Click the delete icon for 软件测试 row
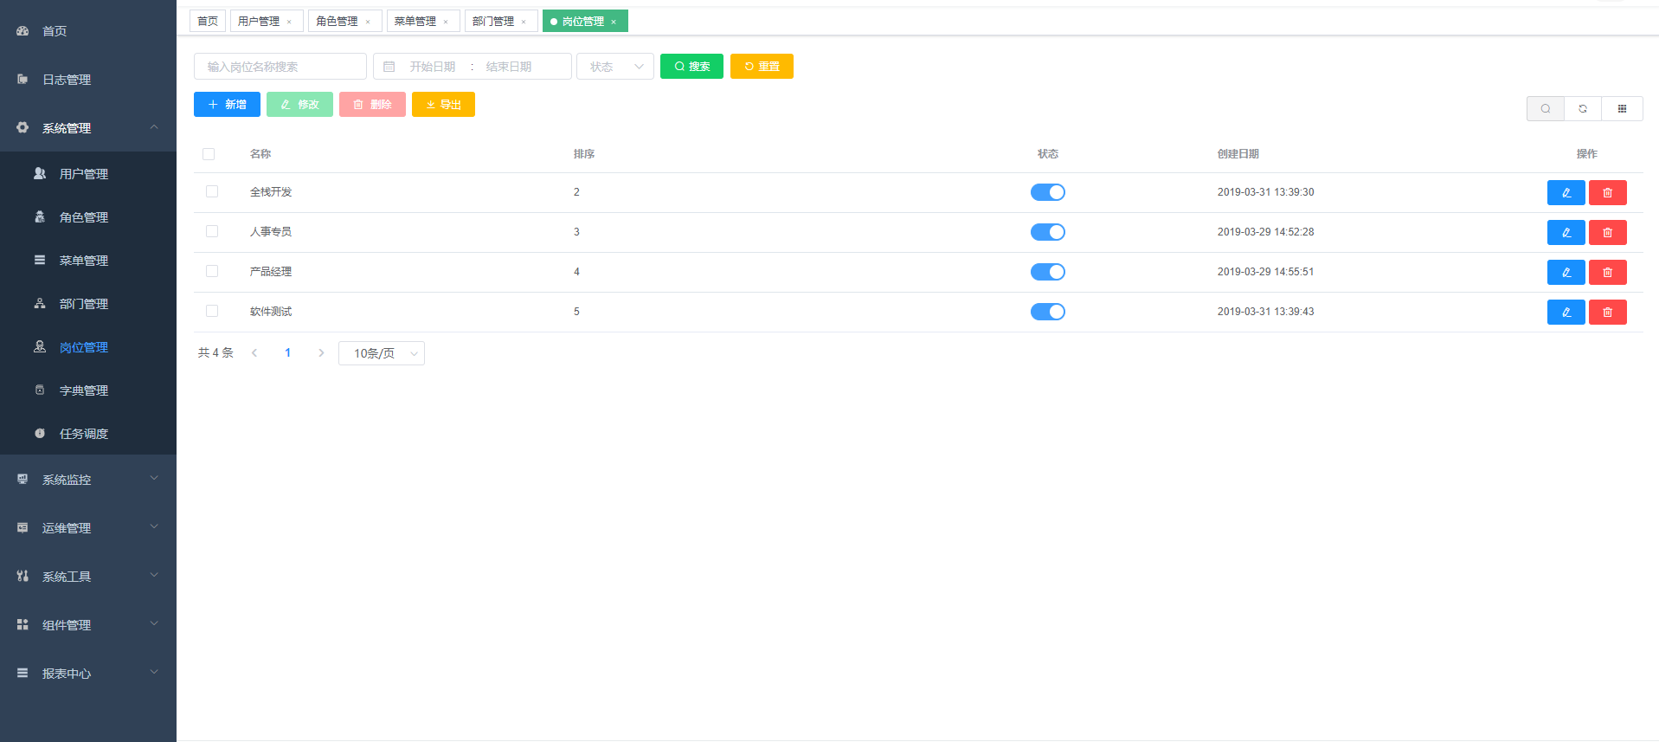 (1607, 312)
